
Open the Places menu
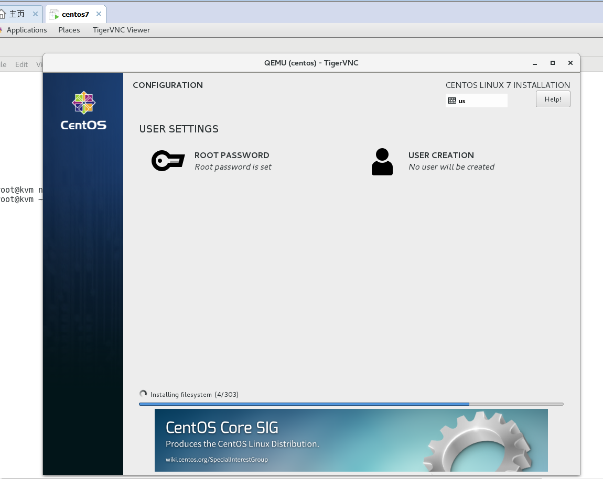(x=69, y=30)
